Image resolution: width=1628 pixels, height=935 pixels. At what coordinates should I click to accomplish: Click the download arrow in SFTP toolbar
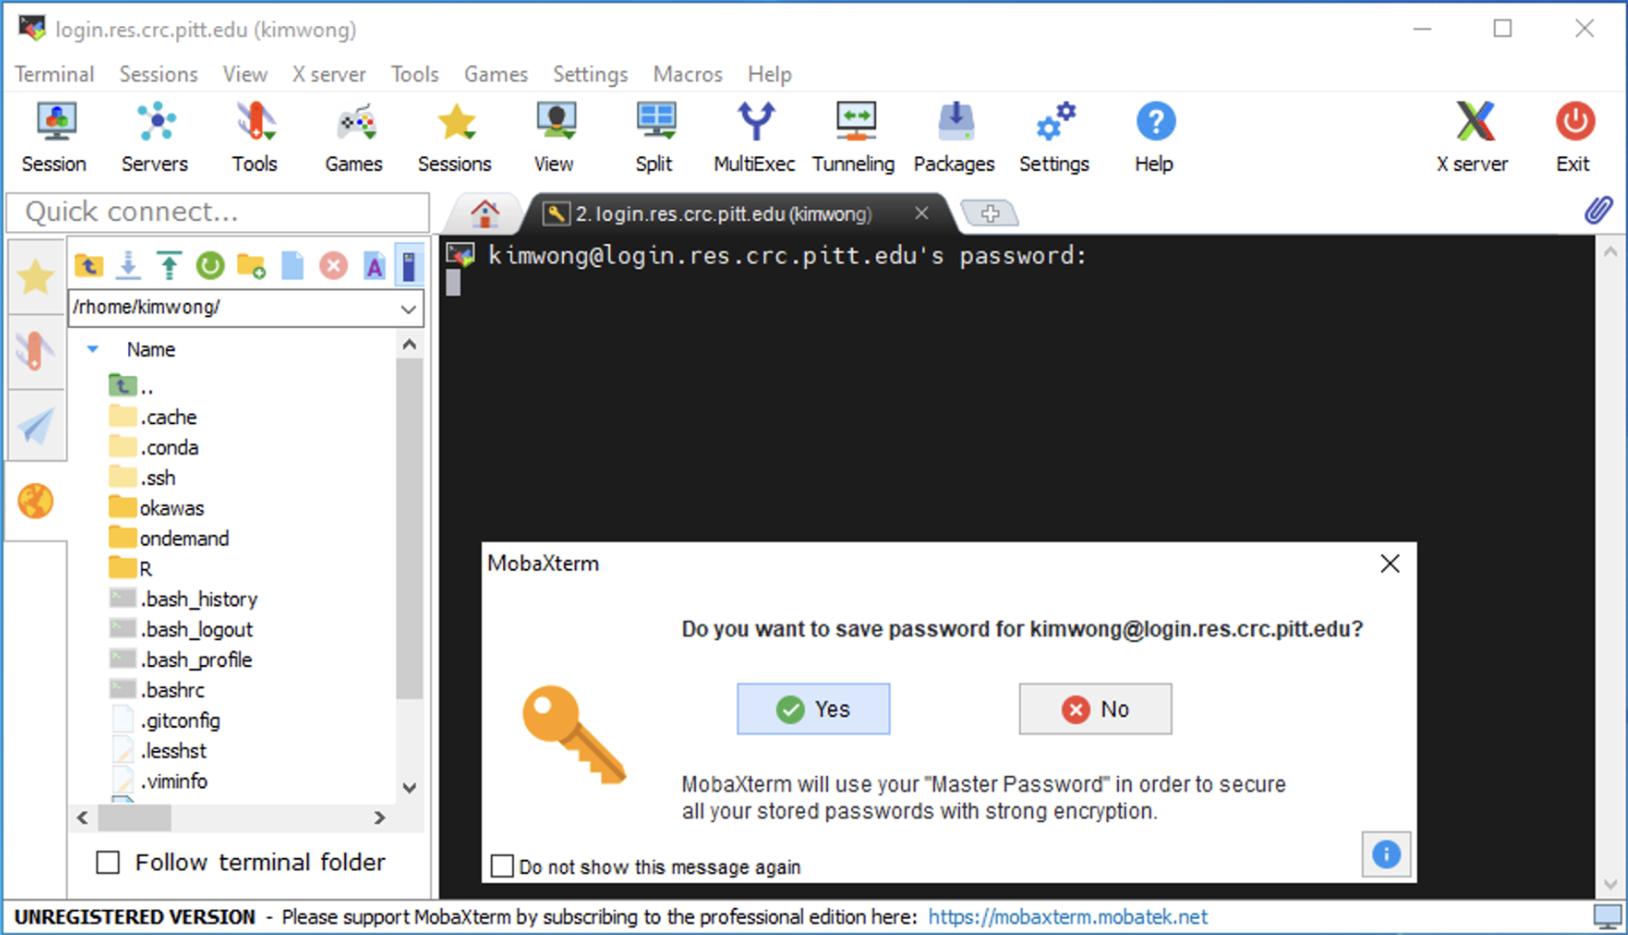[128, 265]
